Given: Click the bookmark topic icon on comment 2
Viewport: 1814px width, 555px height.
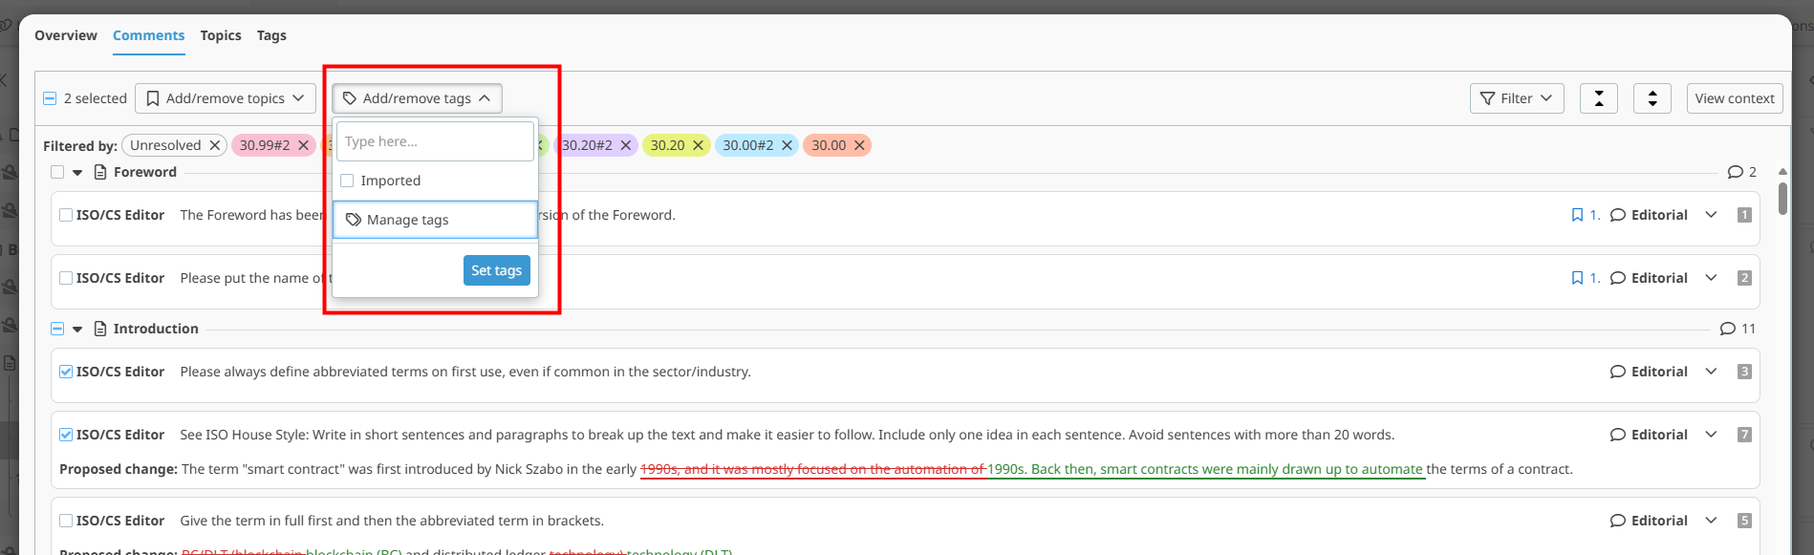Looking at the screenshot, I should pyautogui.click(x=1577, y=278).
